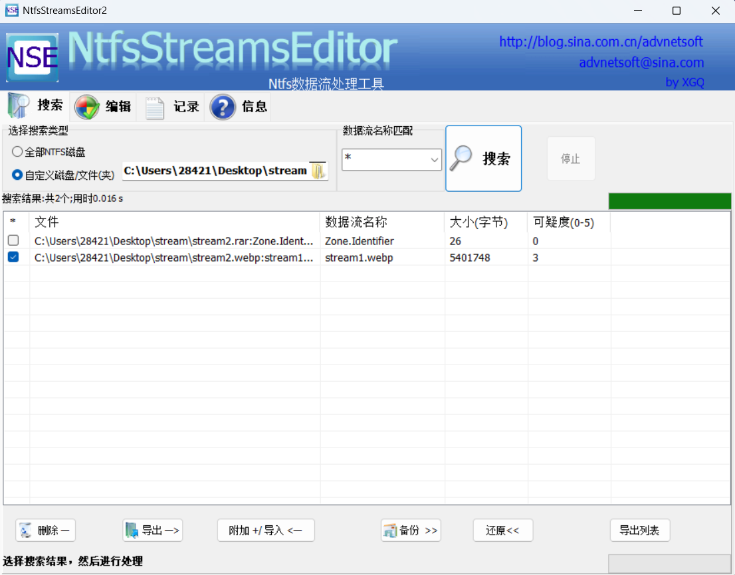The width and height of the screenshot is (735, 575).
Task: Sort by the 数据流名称 column header
Action: [x=382, y=222]
